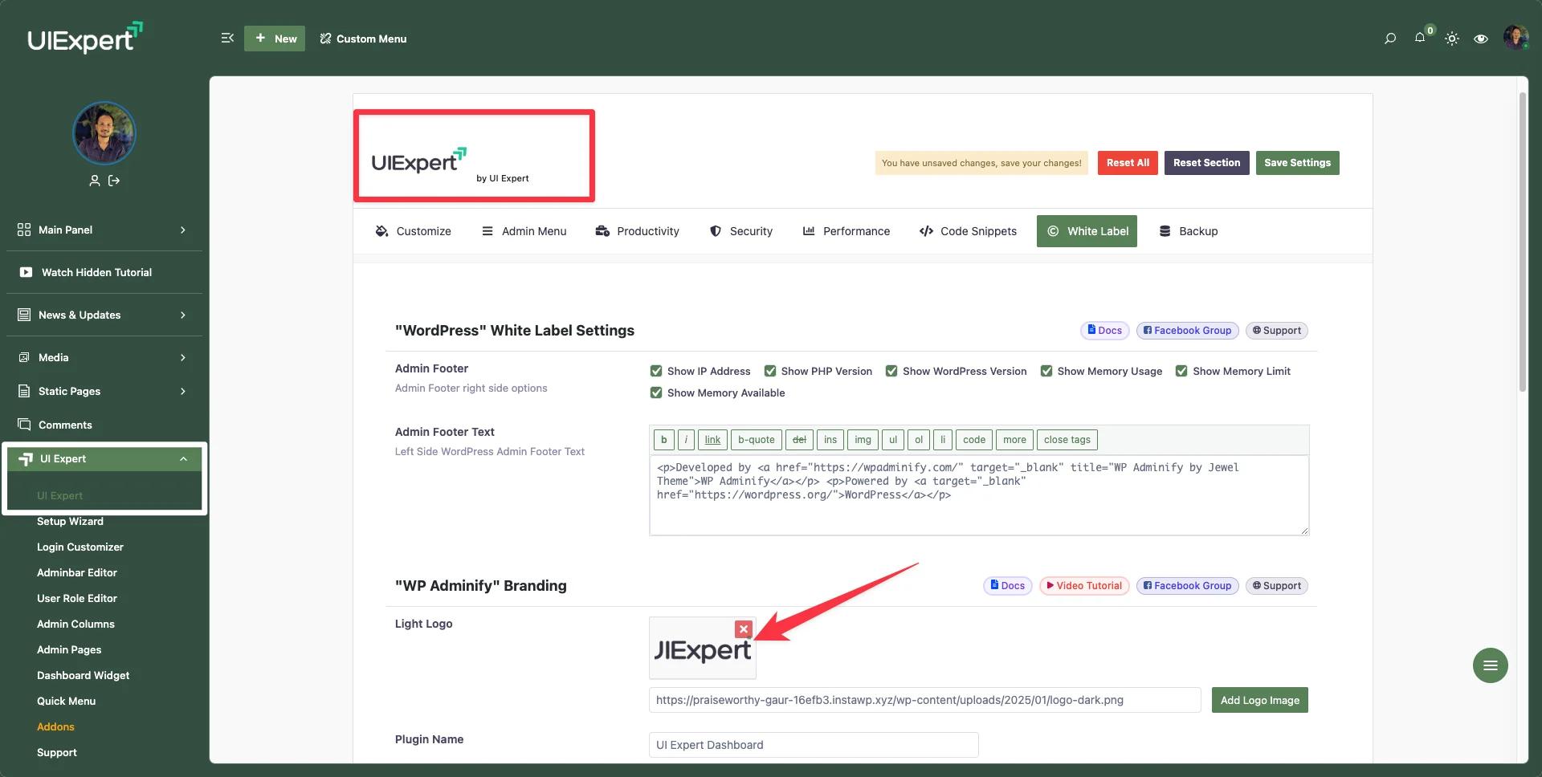Expand News & Updates submenu chevron
This screenshot has height=777, width=1542.
pyautogui.click(x=183, y=315)
